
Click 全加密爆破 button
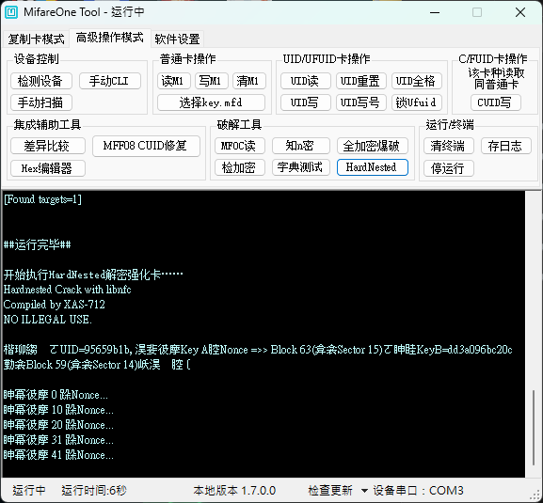coord(373,146)
